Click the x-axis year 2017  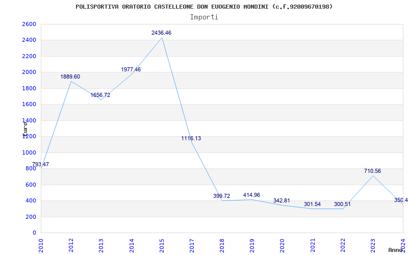(x=192, y=246)
